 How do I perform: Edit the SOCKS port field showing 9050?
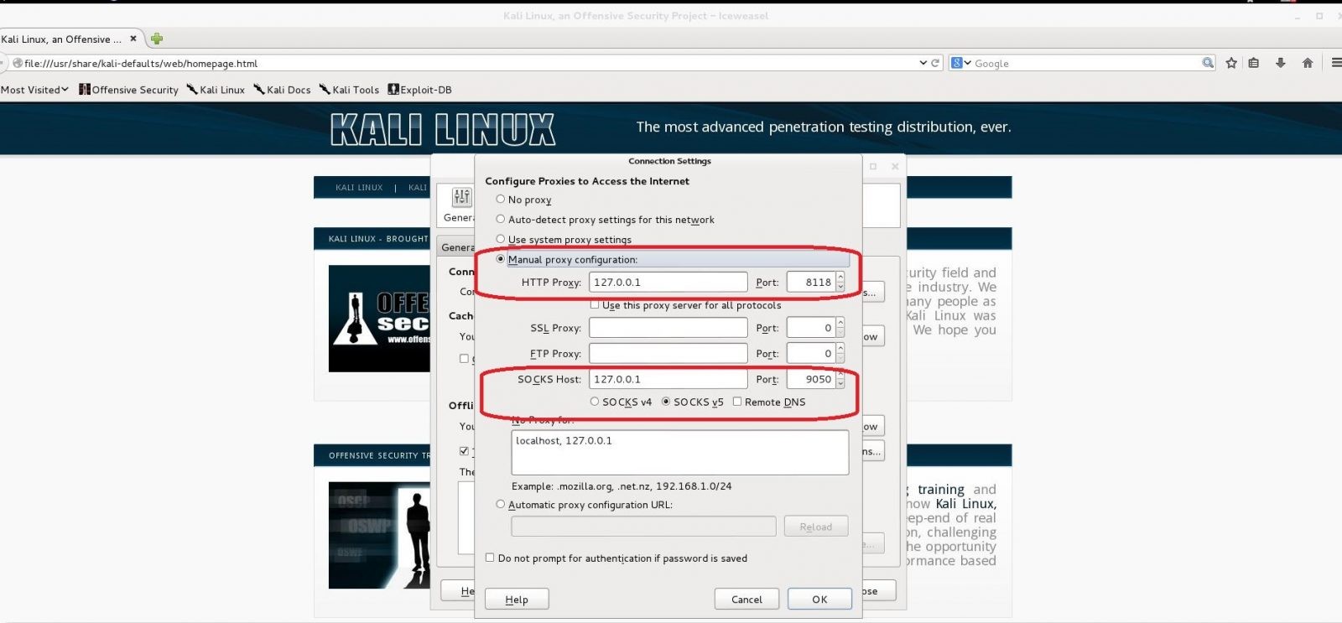coord(810,379)
